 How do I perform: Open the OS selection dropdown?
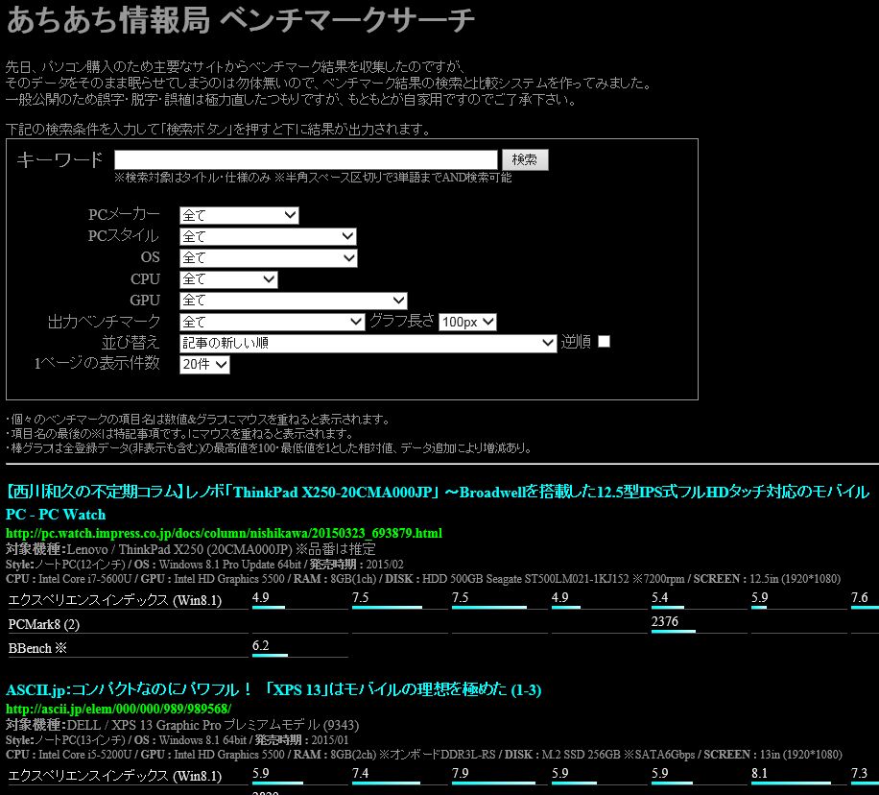point(268,258)
